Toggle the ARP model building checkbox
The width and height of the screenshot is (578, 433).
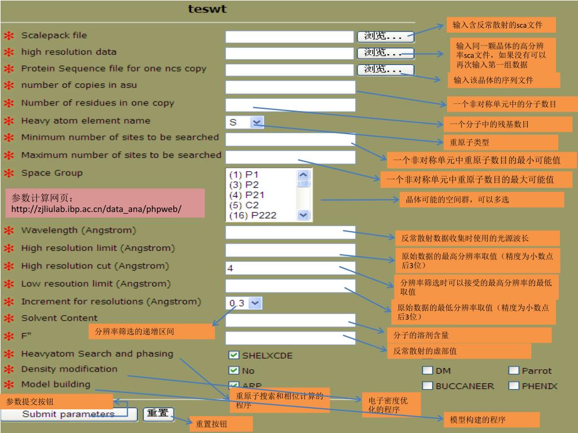[x=234, y=385]
